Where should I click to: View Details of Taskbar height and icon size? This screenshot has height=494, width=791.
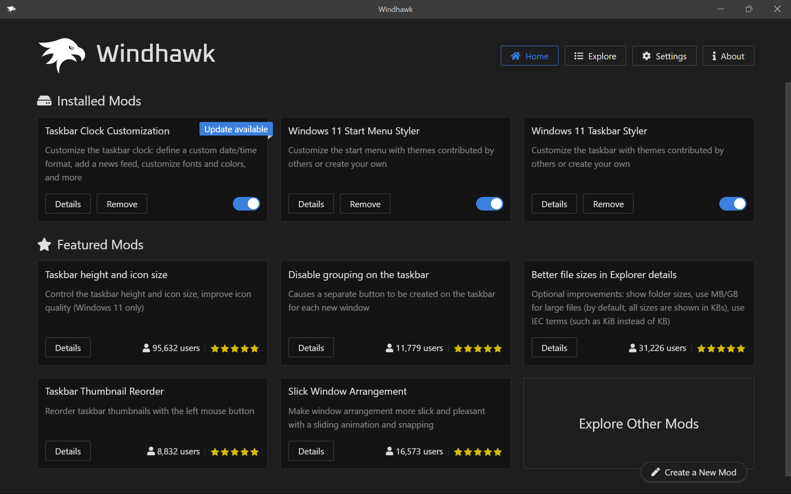click(68, 347)
